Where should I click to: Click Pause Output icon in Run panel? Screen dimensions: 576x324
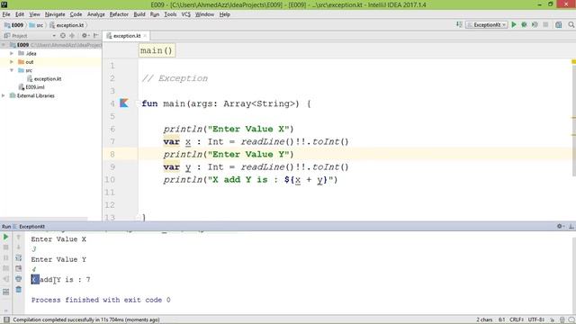[x=6, y=258]
